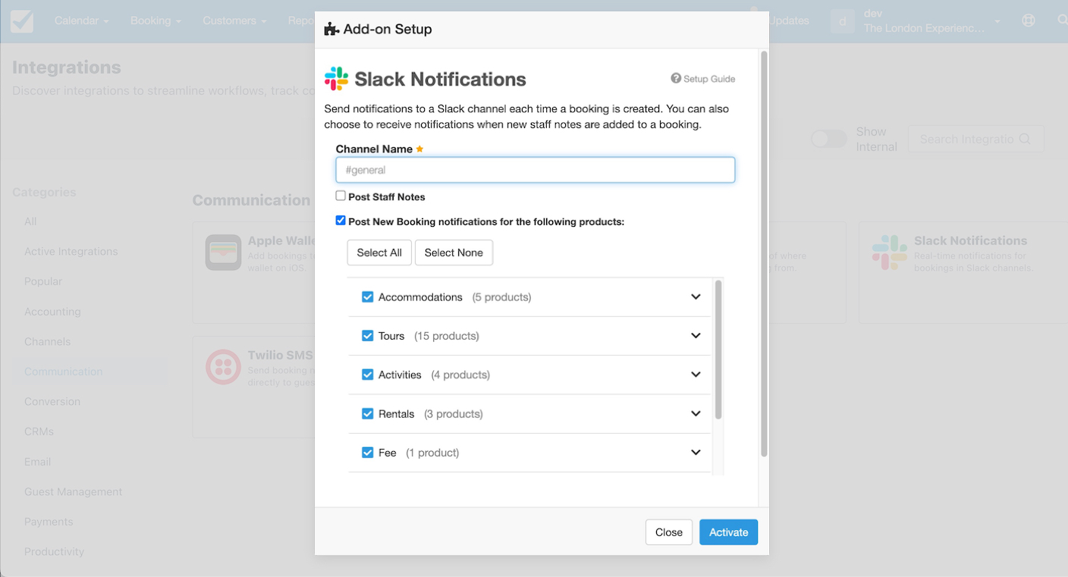Click the Select None button
This screenshot has width=1068, height=577.
click(454, 252)
